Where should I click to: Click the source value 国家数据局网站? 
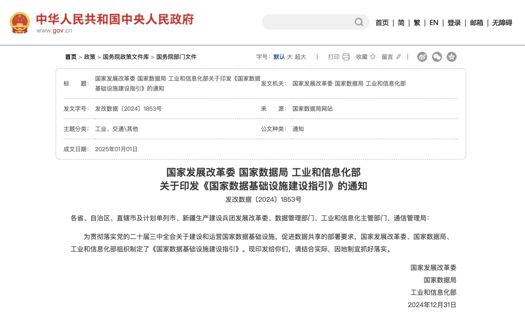pyautogui.click(x=313, y=109)
